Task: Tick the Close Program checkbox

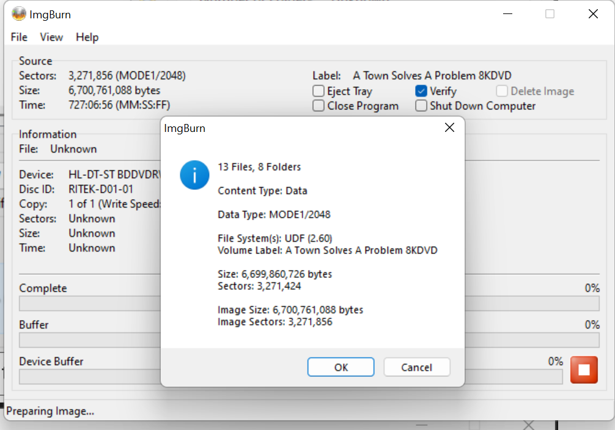Action: [x=319, y=106]
